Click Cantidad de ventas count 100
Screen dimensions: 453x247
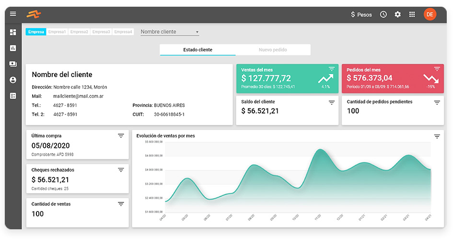pos(37,214)
